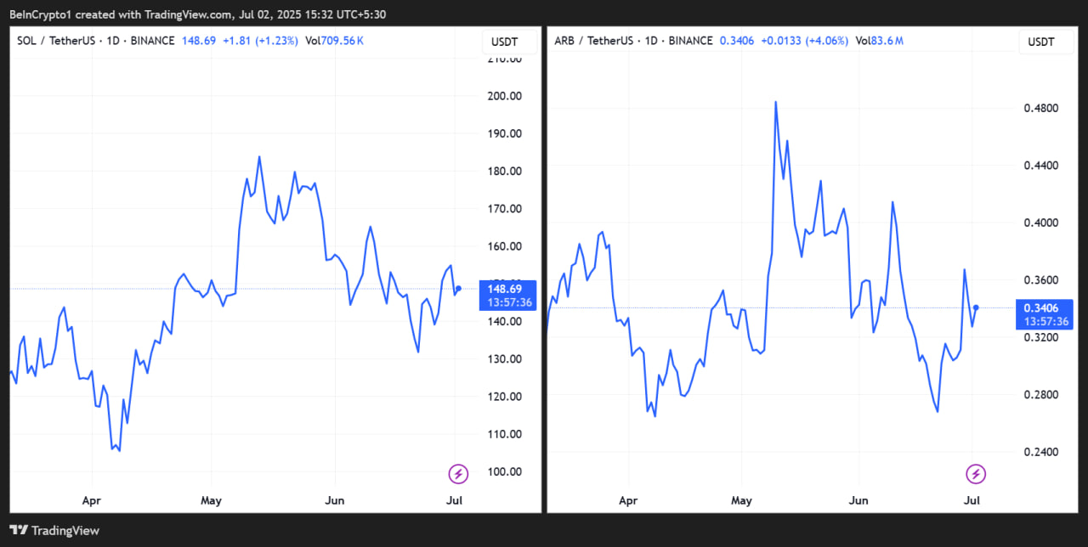Click the lightning quick-trade icon on SOL chart
This screenshot has height=547, width=1088.
click(x=458, y=474)
